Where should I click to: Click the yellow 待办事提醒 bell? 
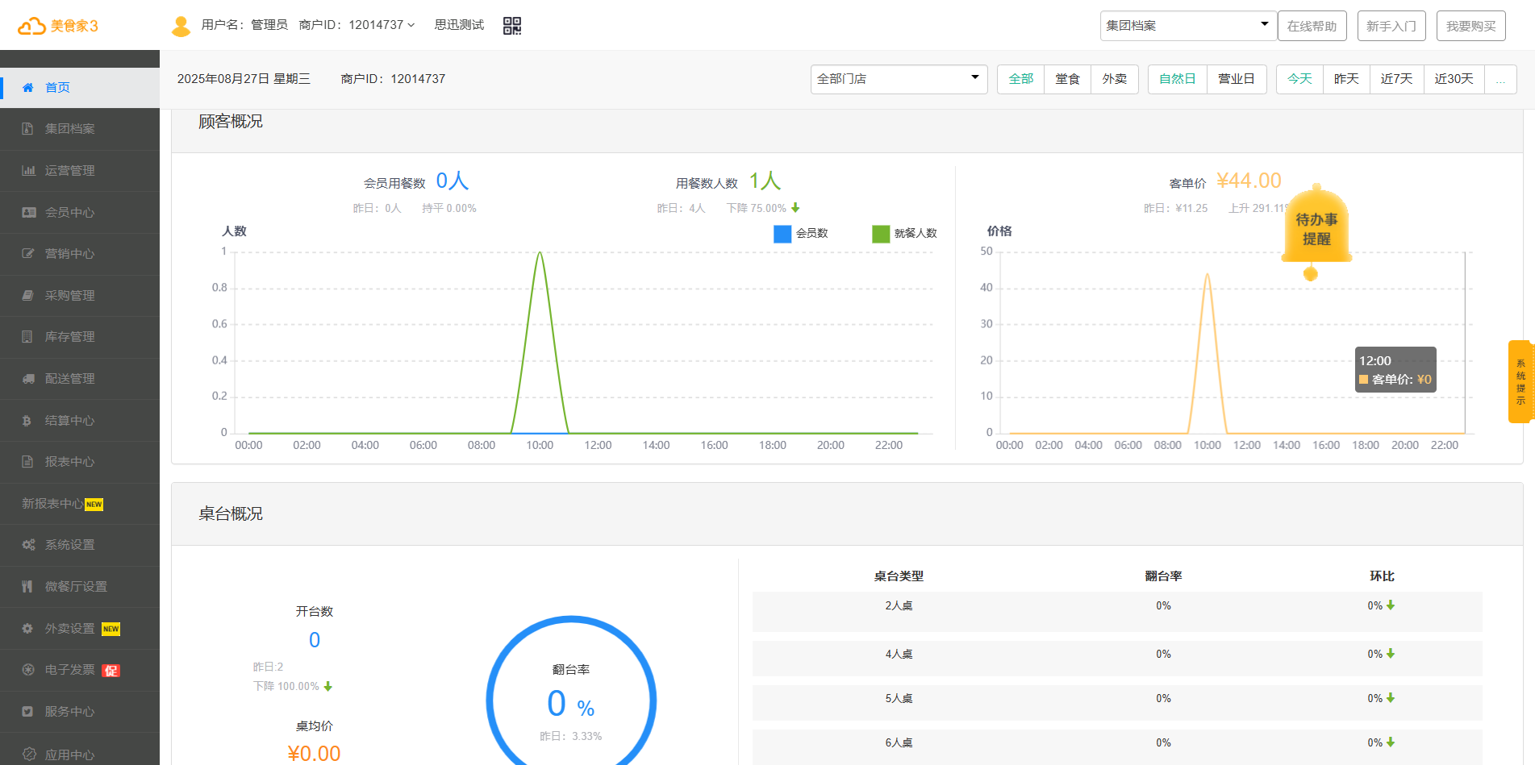coord(1316,228)
